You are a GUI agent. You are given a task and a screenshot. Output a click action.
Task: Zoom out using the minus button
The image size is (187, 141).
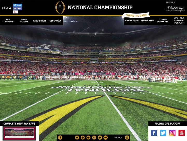[x=106, y=138]
